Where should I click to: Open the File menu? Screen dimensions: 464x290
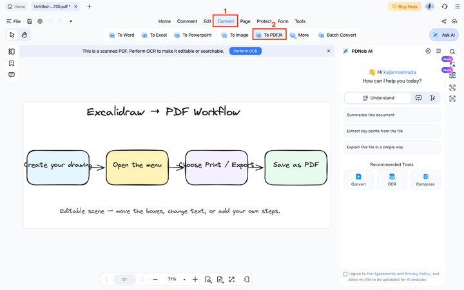click(x=14, y=21)
